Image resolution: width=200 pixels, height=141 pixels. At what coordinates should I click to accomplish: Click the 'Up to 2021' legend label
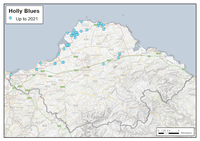(27, 19)
